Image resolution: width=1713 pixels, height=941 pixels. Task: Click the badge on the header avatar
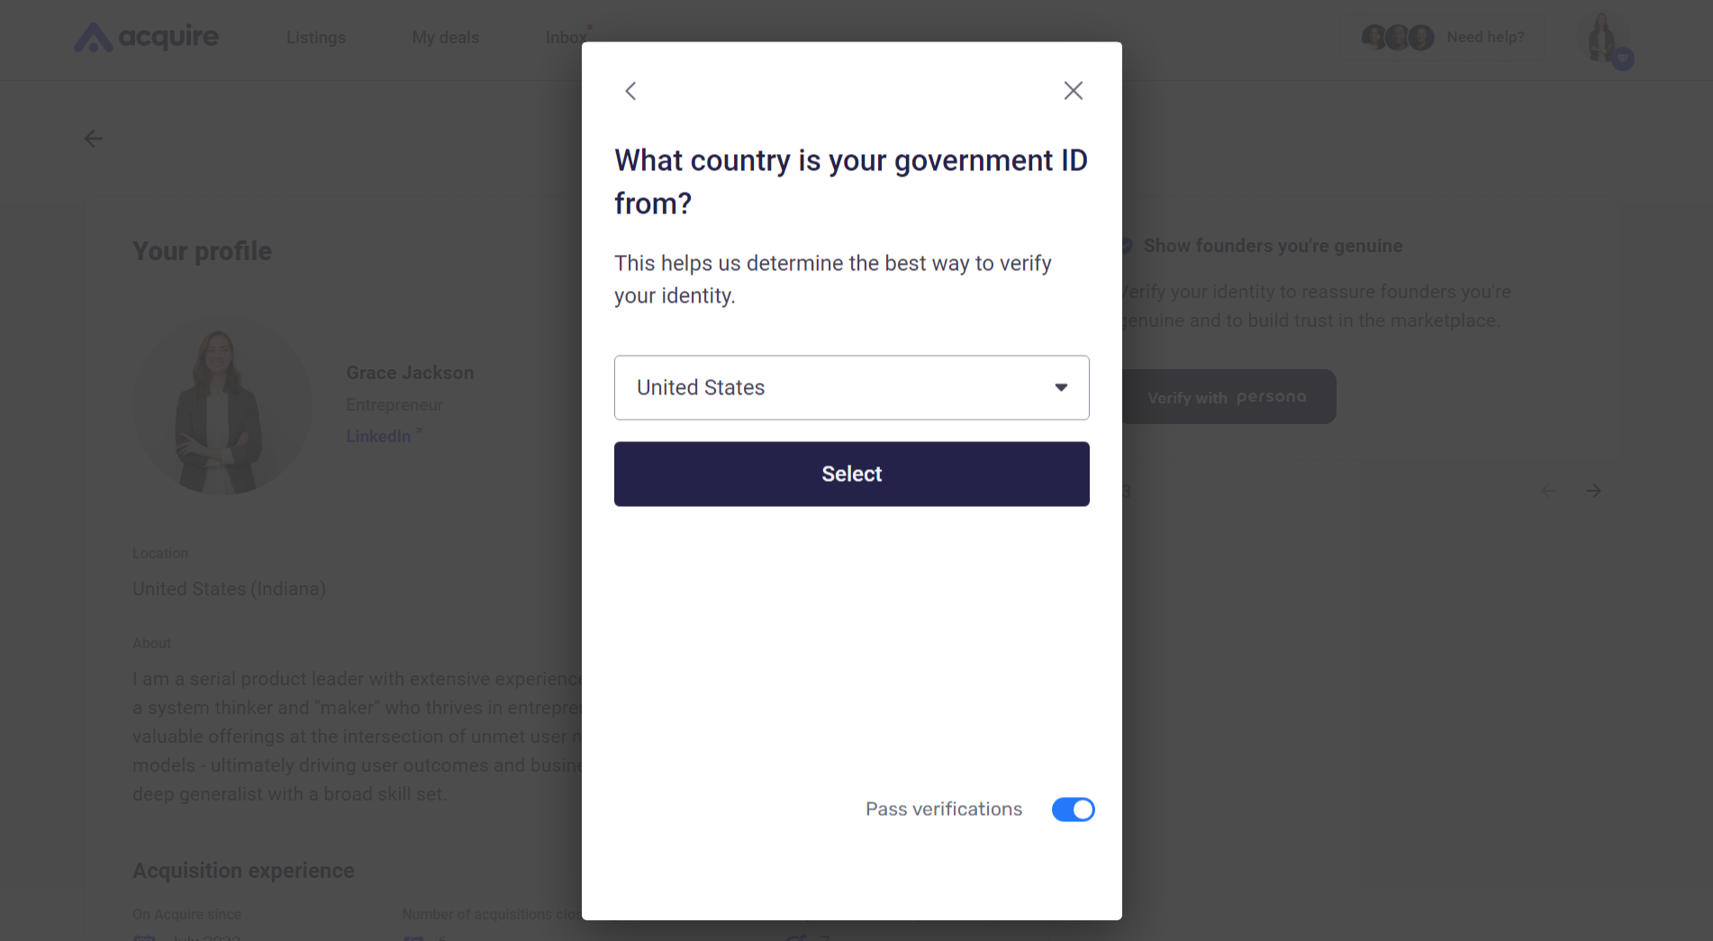point(1622,58)
